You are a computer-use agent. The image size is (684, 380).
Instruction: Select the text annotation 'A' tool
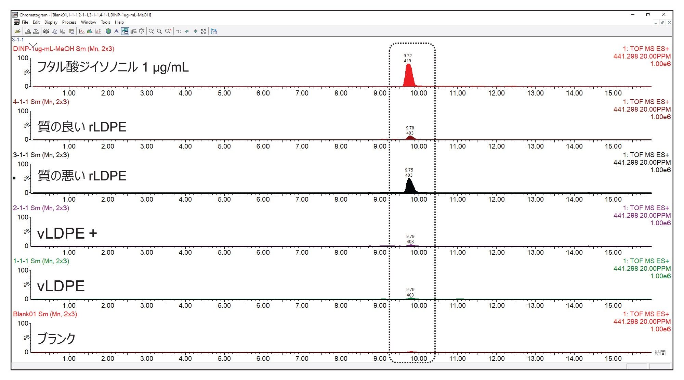[116, 31]
